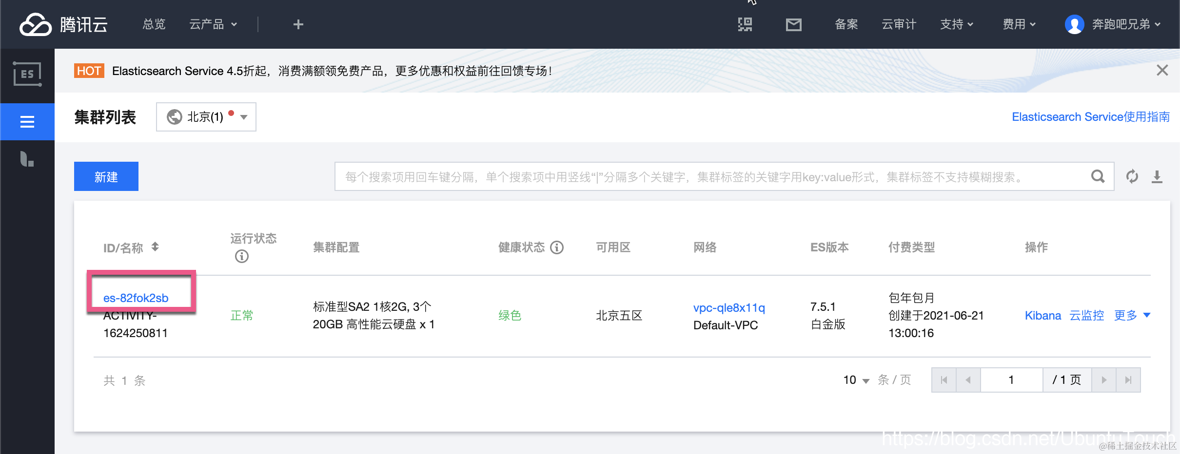Select the cluster list menu icon in sidebar
Screen dimensions: 1180x454
(27, 122)
